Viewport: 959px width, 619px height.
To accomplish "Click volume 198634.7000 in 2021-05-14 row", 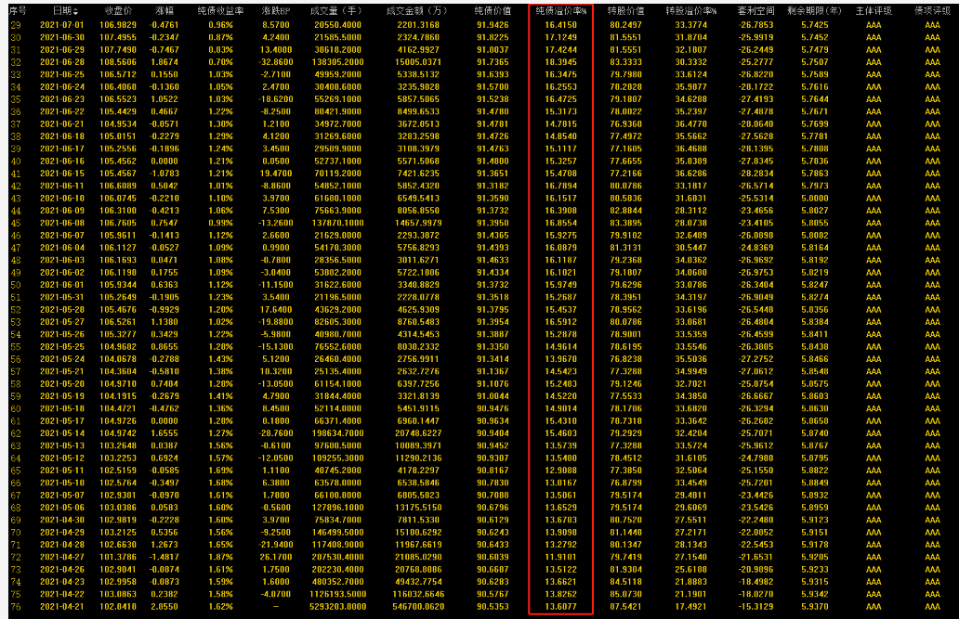I will coord(337,432).
